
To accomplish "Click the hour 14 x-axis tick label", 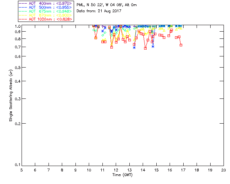I will point(143,170).
